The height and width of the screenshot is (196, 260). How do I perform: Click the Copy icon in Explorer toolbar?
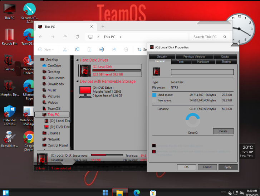pos(77,49)
